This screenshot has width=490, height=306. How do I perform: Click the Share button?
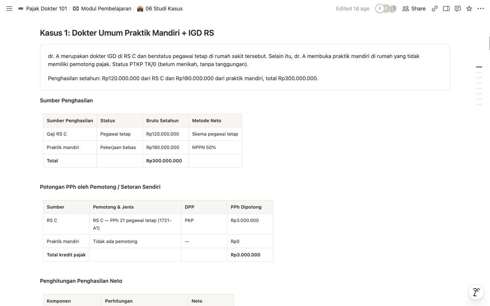[414, 9]
